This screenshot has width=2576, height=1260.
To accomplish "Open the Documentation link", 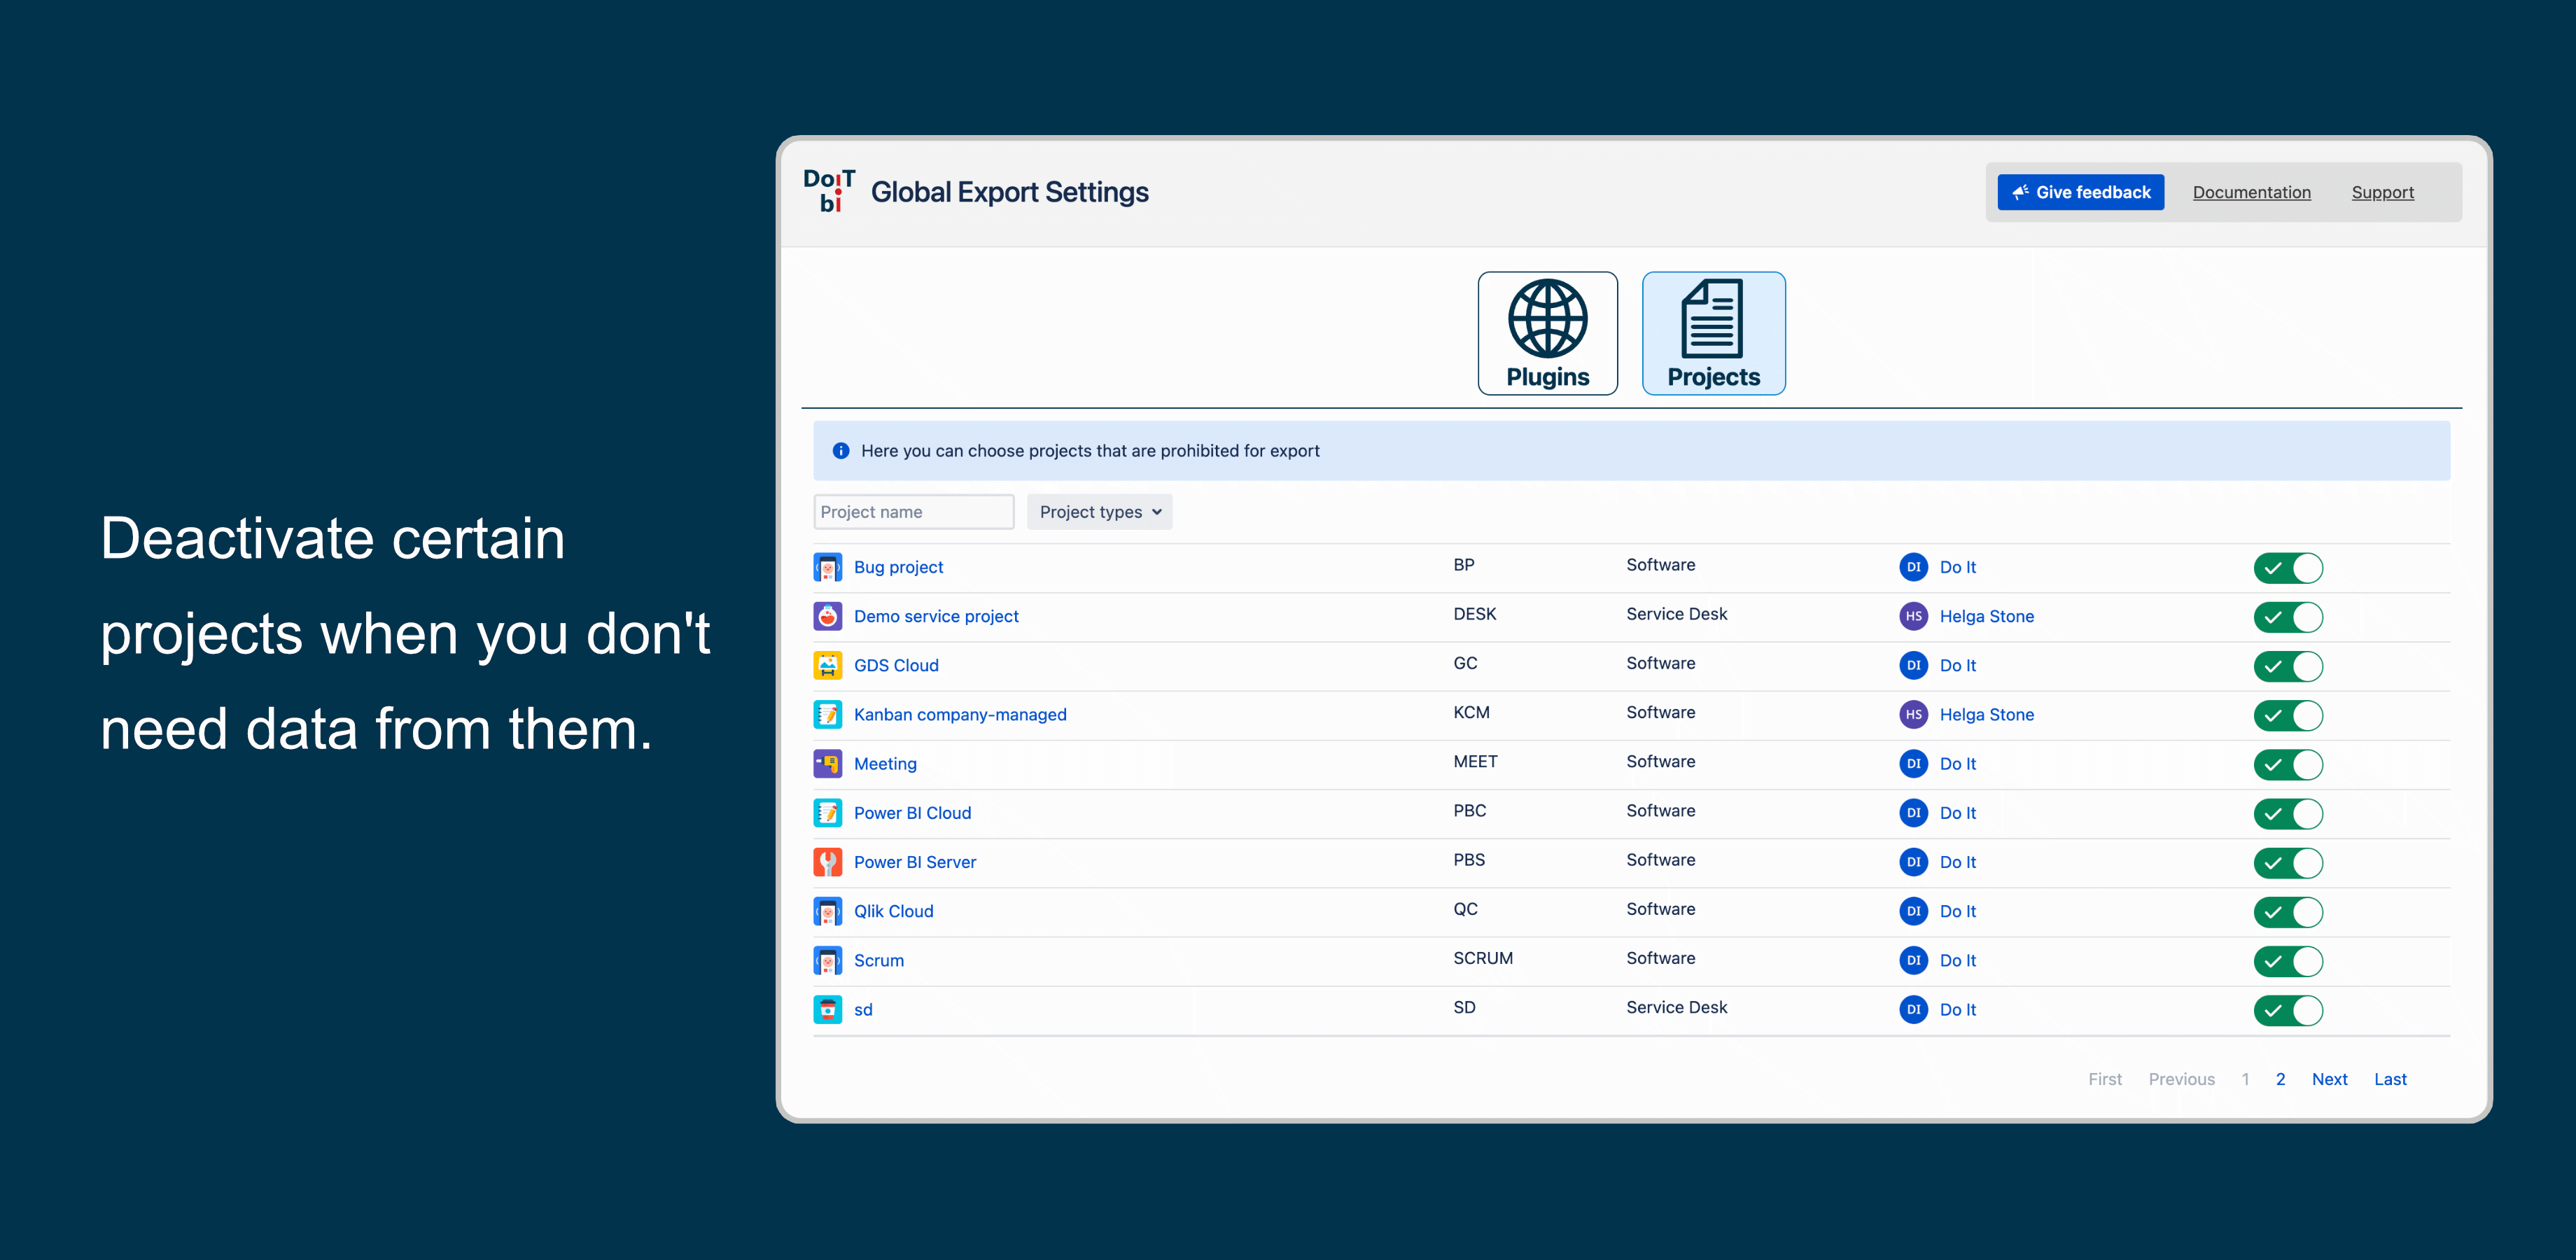I will [x=2251, y=192].
